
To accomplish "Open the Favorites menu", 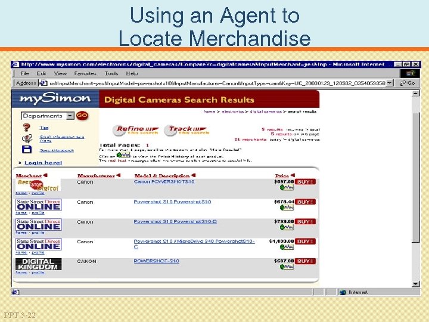I will pos(85,73).
